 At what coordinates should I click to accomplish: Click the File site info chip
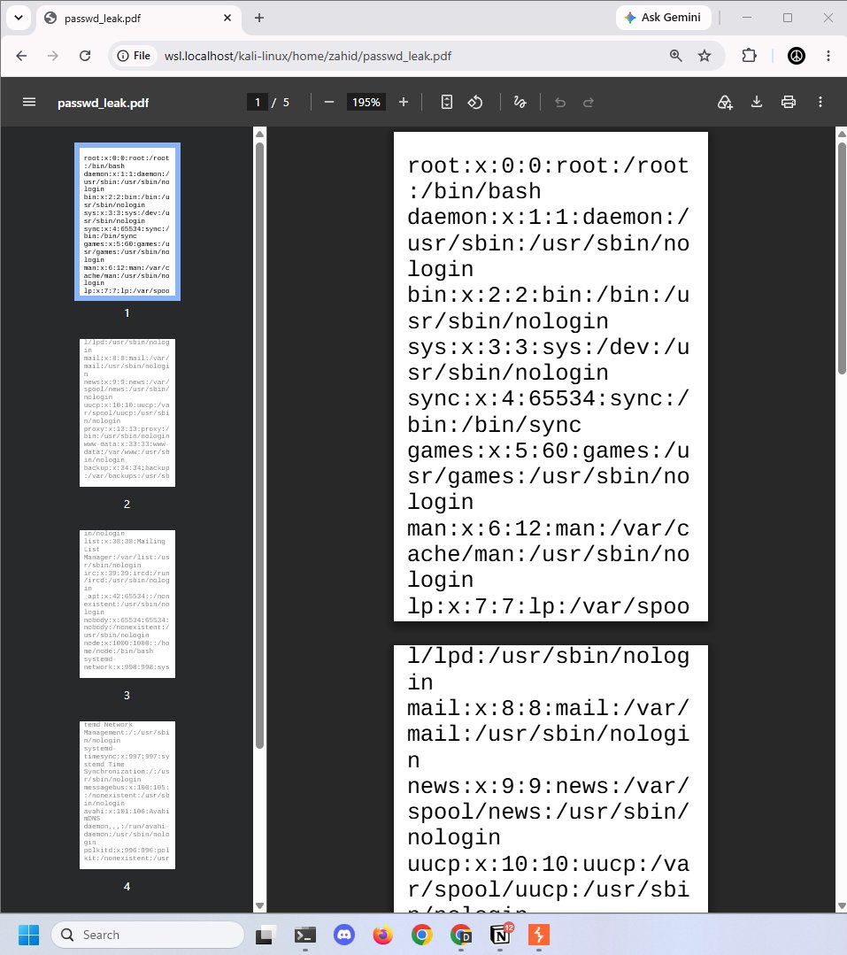(134, 56)
